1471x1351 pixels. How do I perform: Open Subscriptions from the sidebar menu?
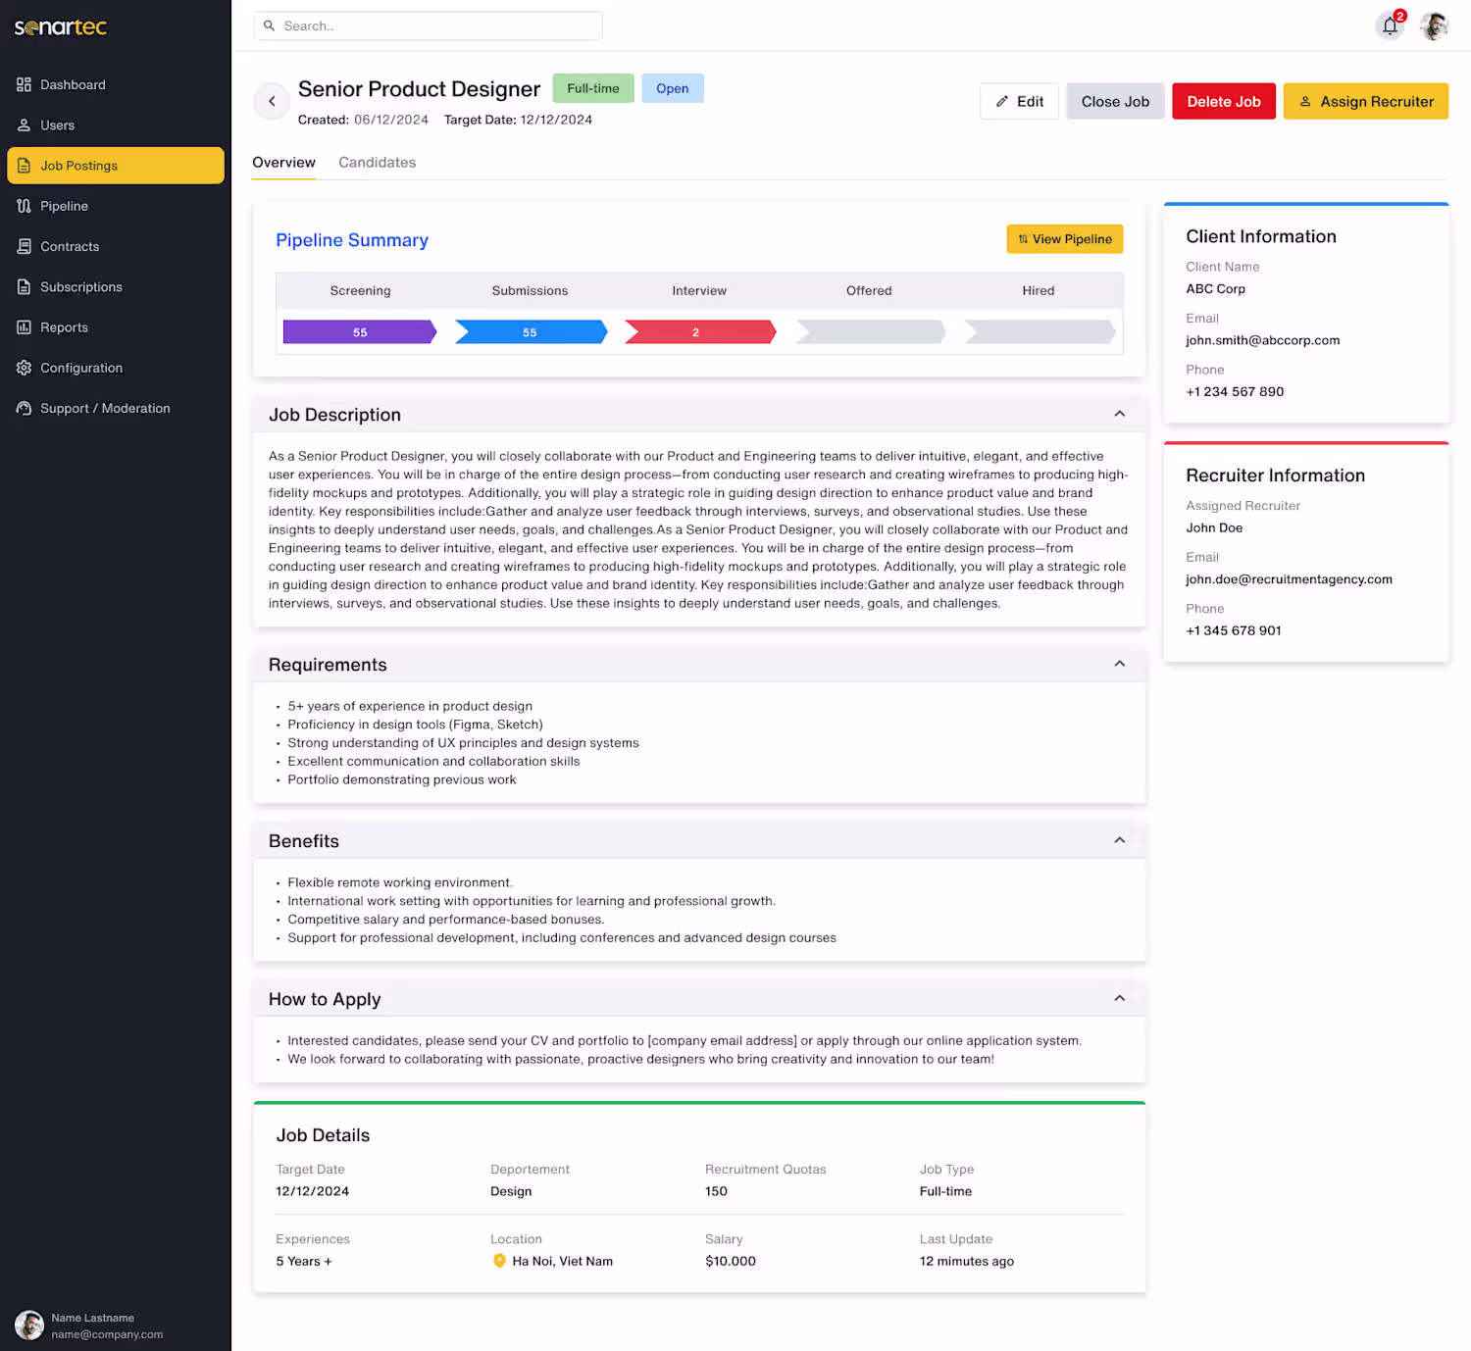point(116,287)
